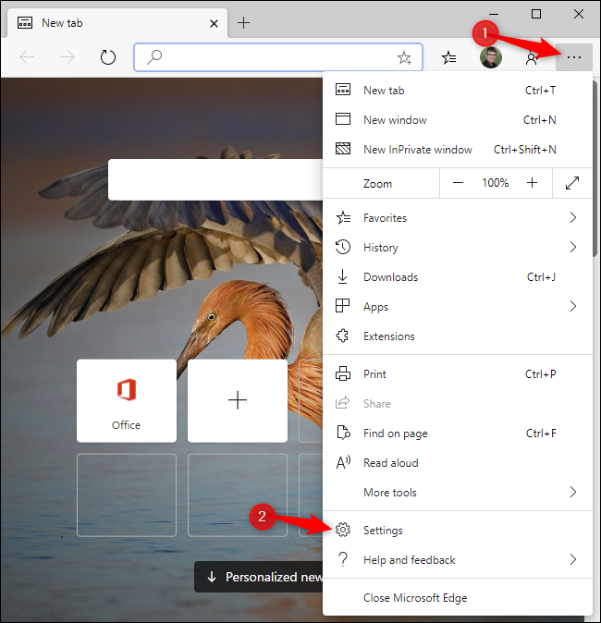Select New window menu entry
Screen dimensions: 601x623
pos(457,119)
